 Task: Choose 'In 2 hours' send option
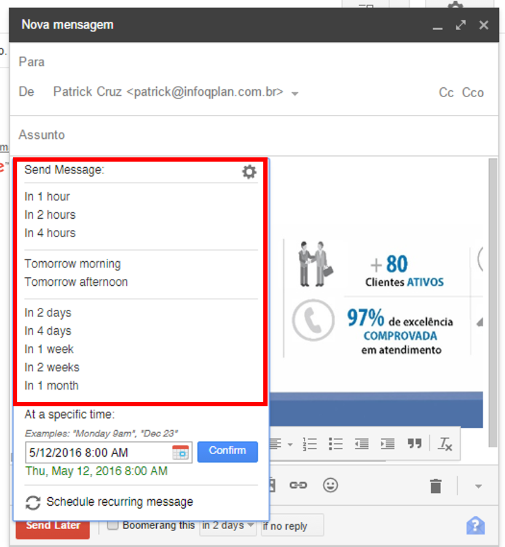(50, 214)
